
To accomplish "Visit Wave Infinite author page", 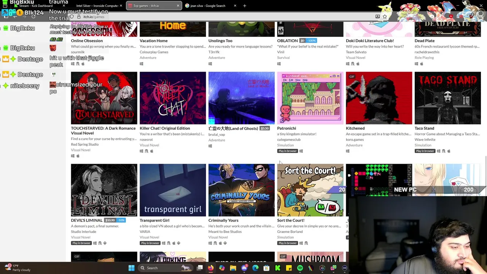I will tap(425, 140).
